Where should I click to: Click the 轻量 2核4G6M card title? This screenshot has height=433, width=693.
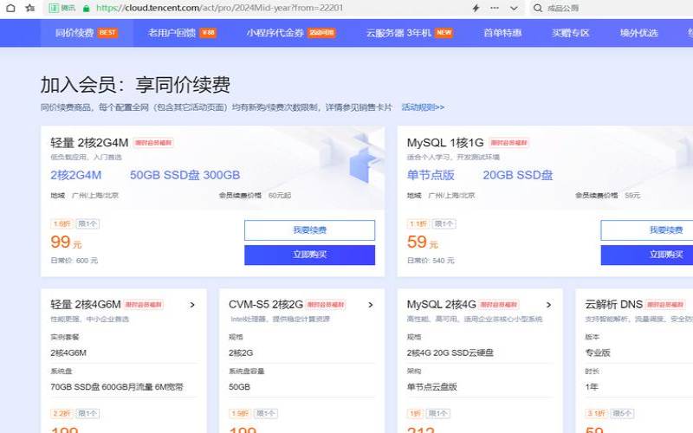point(86,305)
